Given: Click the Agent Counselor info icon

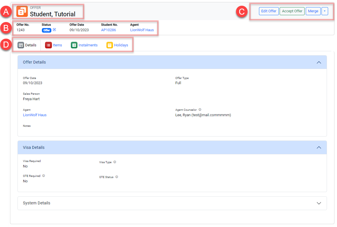Looking at the screenshot, I should pyautogui.click(x=200, y=110).
